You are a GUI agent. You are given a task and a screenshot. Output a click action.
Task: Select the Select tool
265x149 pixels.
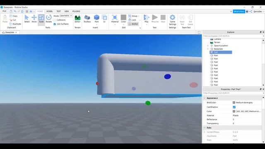[26, 19]
